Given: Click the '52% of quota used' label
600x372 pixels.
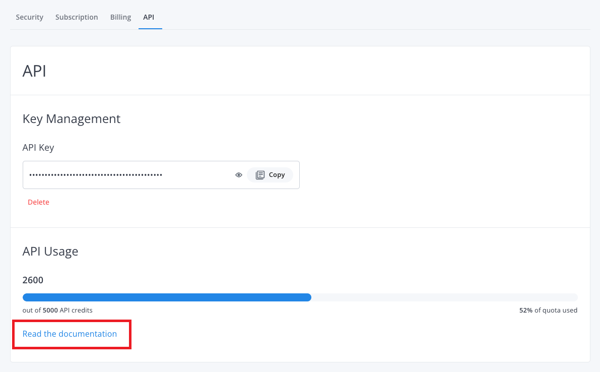Looking at the screenshot, I should pos(548,311).
